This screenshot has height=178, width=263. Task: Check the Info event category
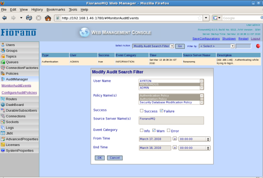142,131
